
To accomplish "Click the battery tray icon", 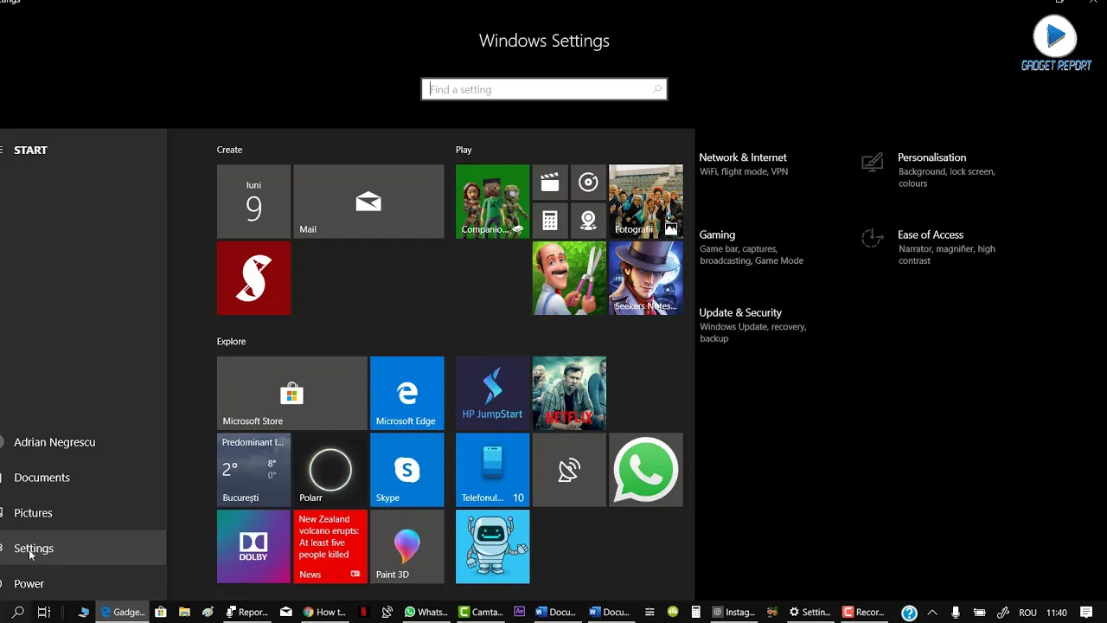I will point(979,612).
